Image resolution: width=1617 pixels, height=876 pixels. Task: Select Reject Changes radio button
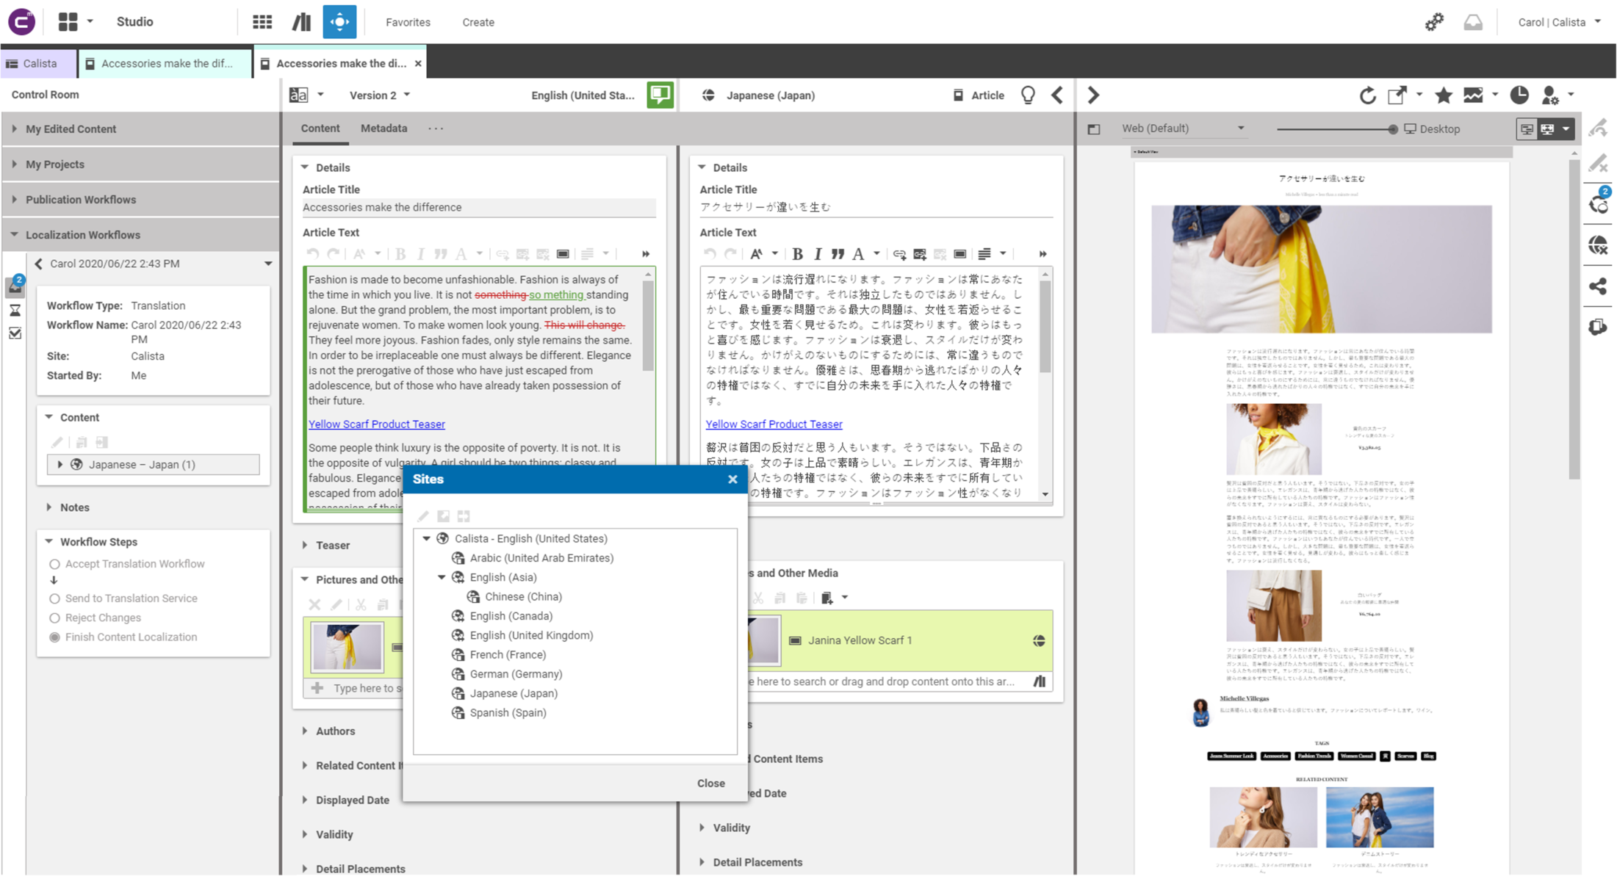pos(54,618)
